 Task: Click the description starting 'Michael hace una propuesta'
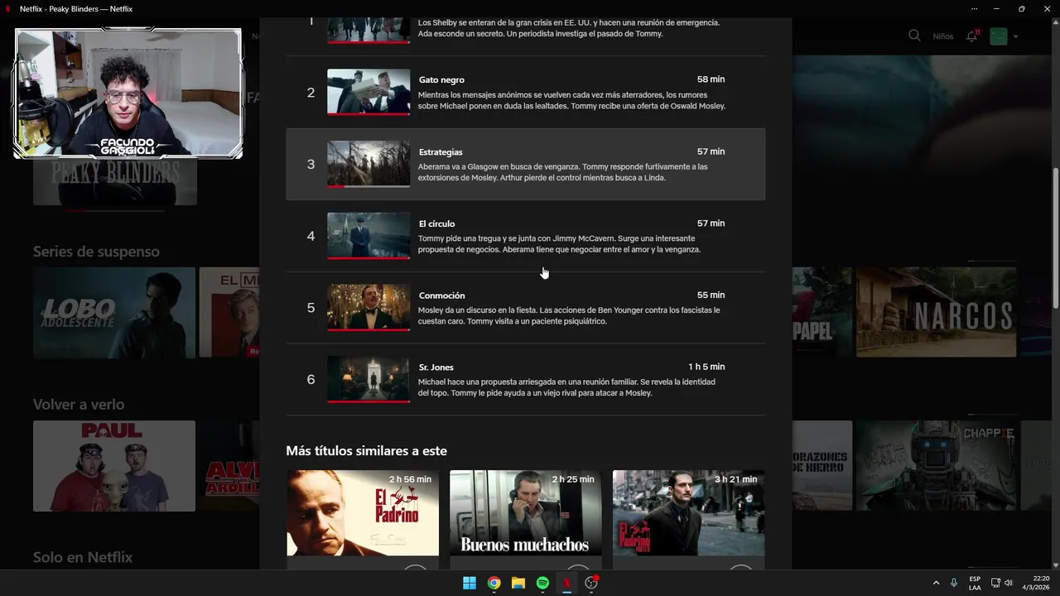[x=566, y=387]
